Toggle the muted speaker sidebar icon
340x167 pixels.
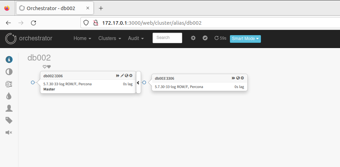pos(9,133)
